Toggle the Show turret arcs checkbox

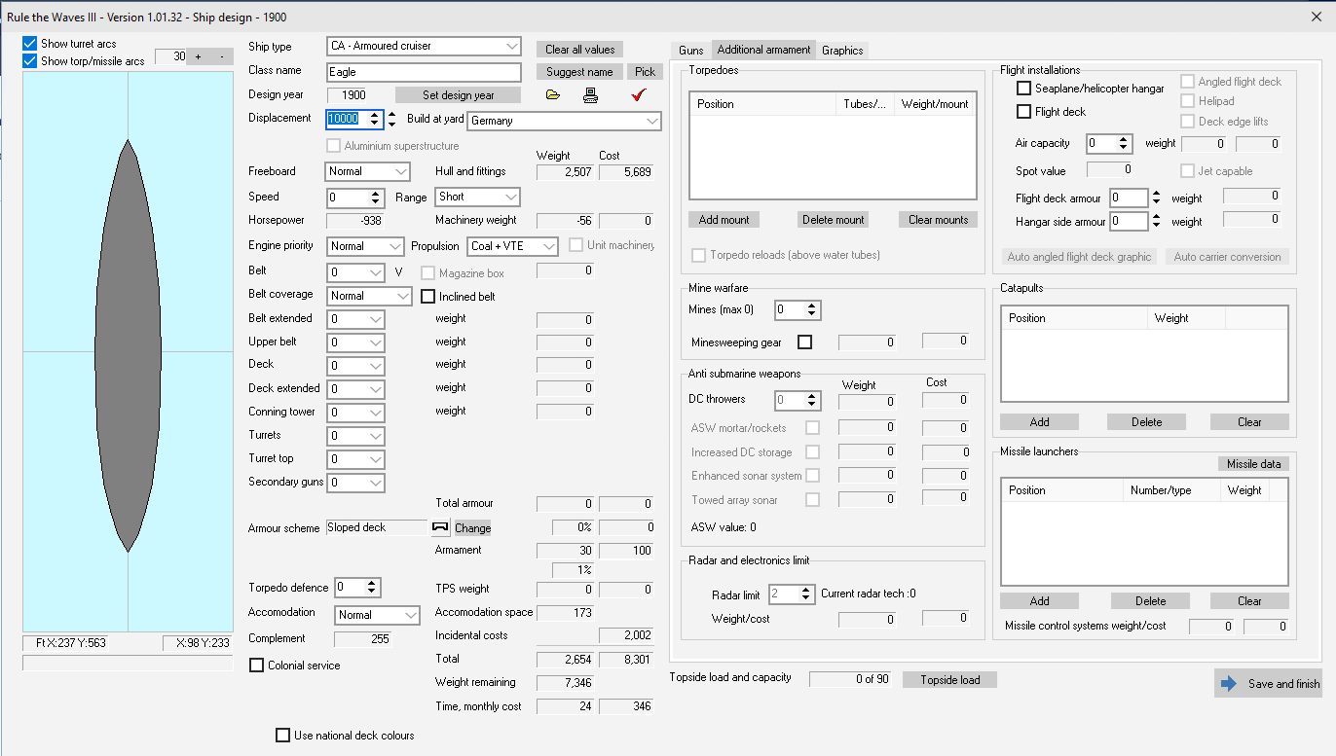[30, 44]
